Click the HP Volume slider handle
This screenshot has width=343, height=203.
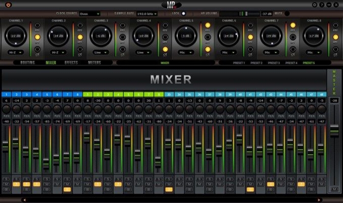[x=246, y=14]
